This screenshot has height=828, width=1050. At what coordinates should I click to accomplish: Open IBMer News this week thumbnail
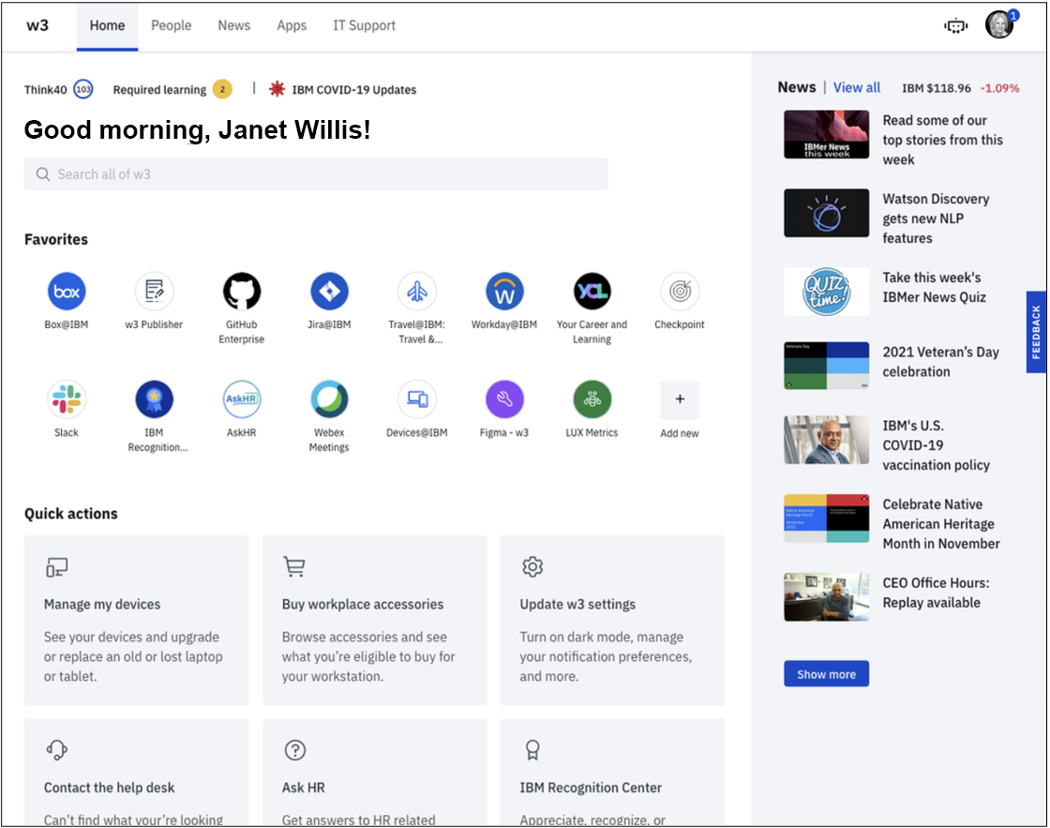[x=826, y=135]
